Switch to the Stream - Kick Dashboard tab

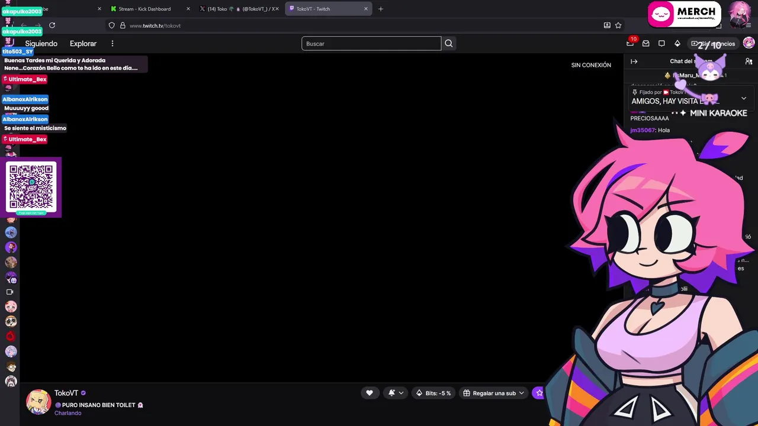tap(145, 9)
